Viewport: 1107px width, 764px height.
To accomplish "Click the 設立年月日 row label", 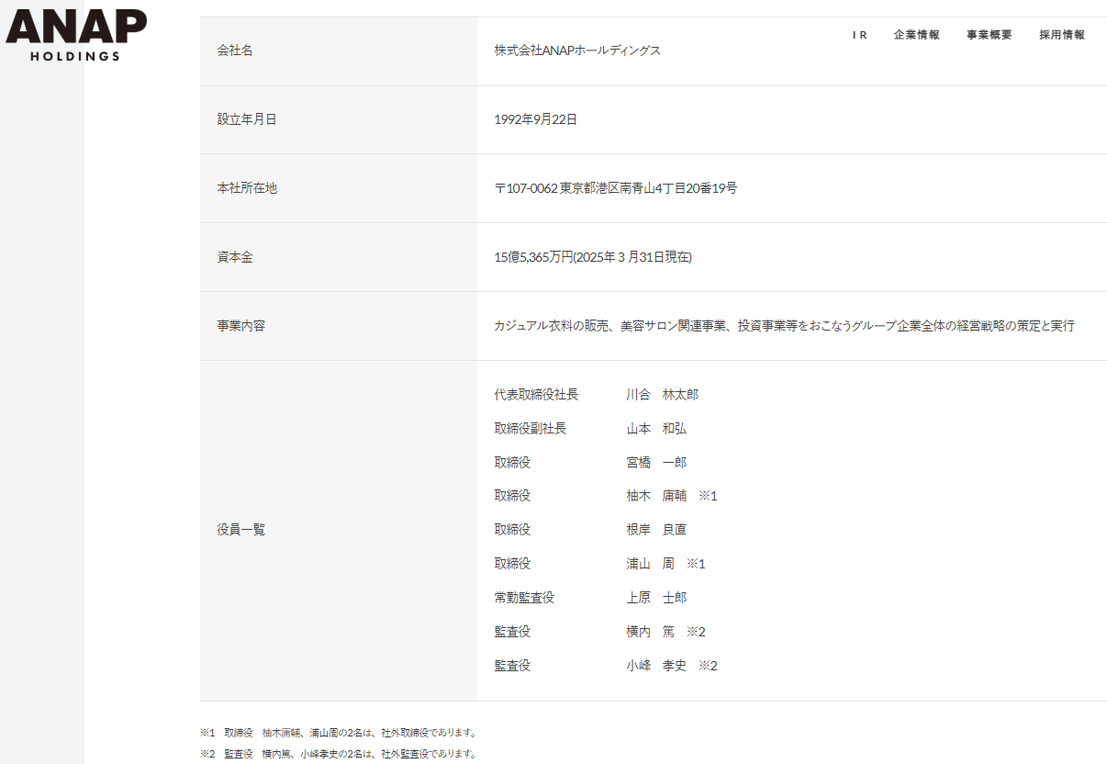I will pyautogui.click(x=246, y=119).
